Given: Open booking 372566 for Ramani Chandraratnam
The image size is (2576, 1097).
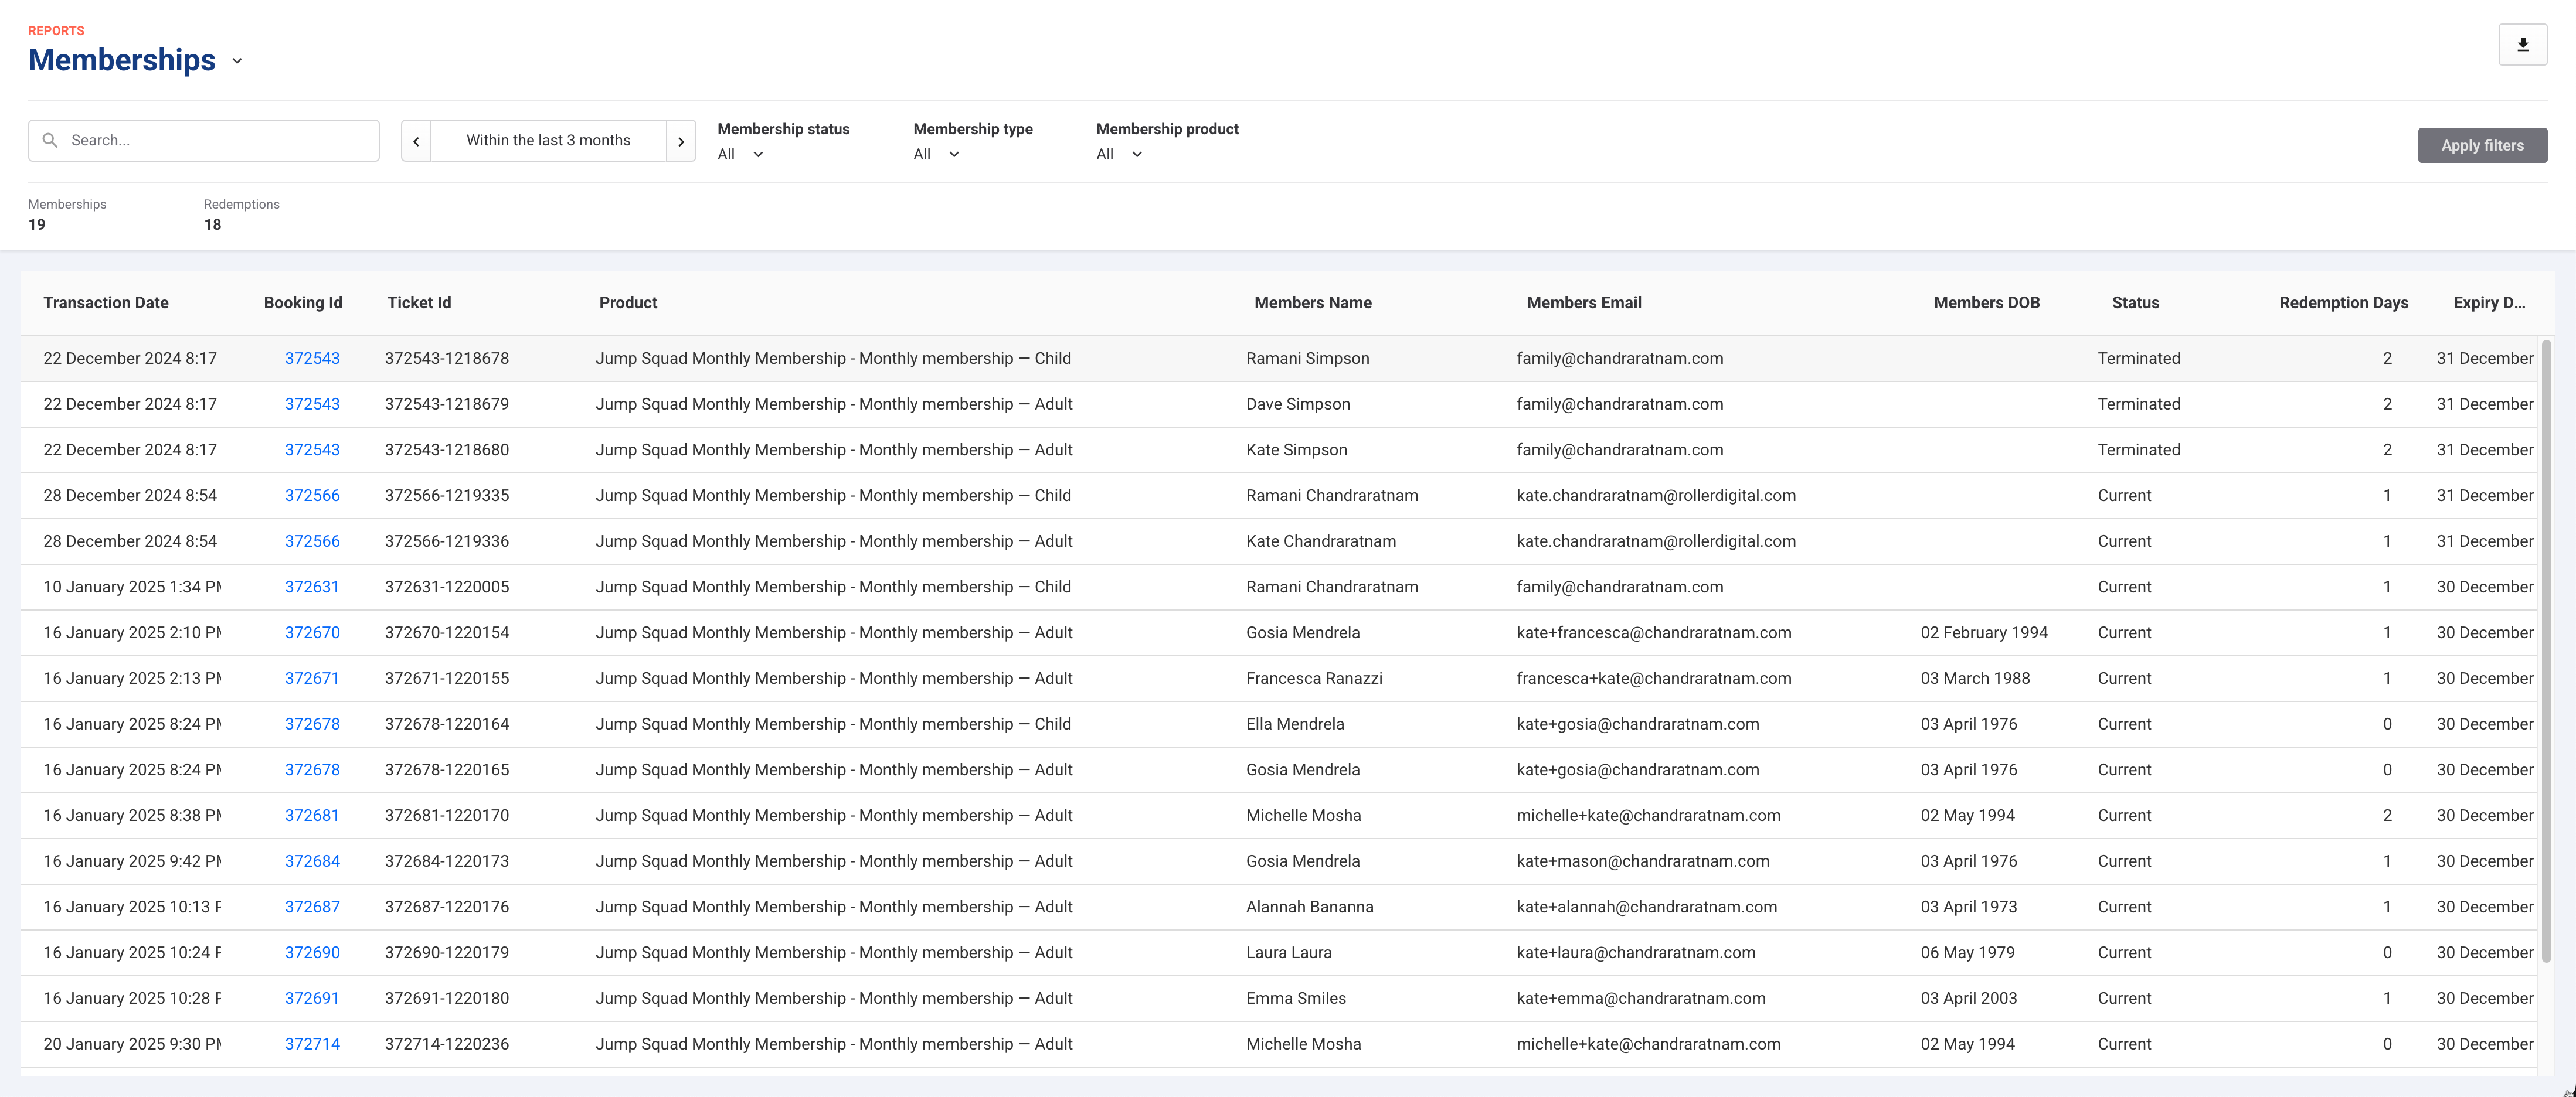Looking at the screenshot, I should click(312, 496).
